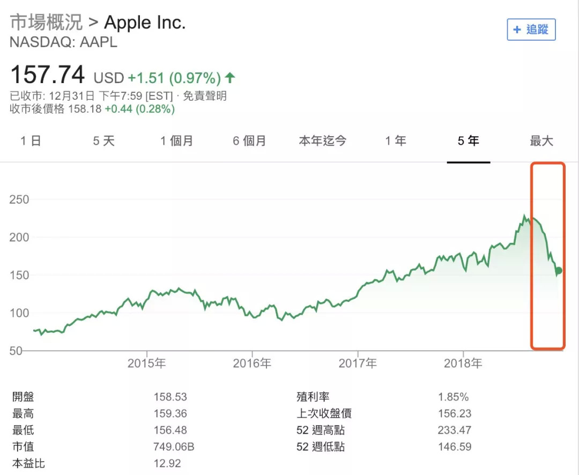Show the 本年迄今 year-to-date tab
The height and width of the screenshot is (475, 579).
pyautogui.click(x=322, y=141)
